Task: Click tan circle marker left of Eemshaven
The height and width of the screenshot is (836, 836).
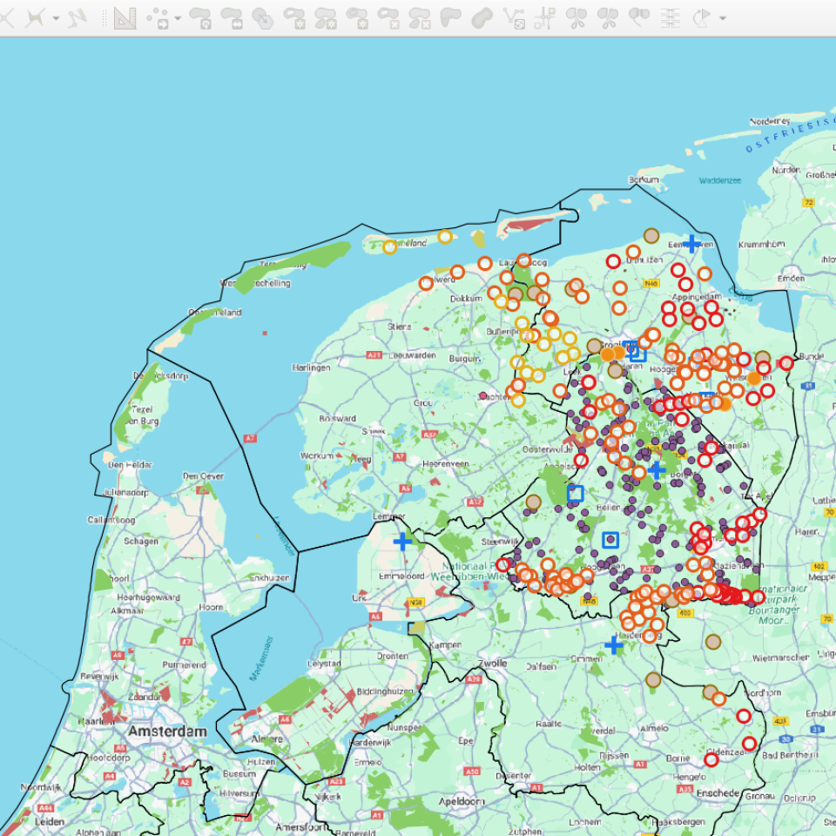Action: (651, 235)
